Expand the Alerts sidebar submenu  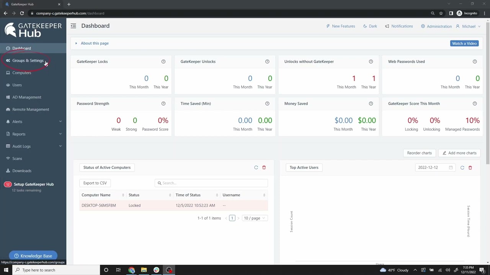tap(60, 121)
